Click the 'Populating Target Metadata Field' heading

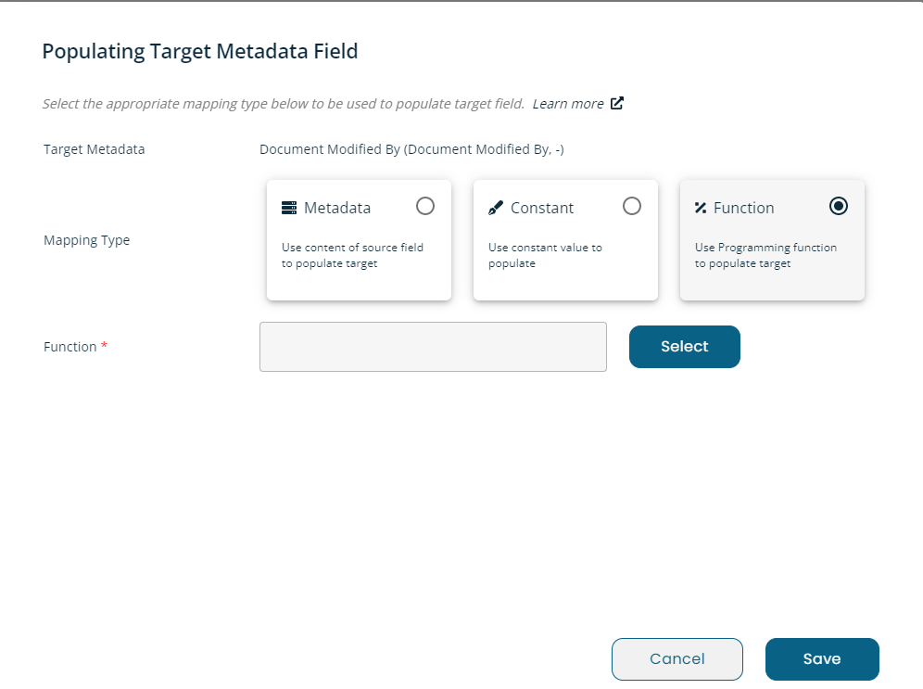[200, 52]
